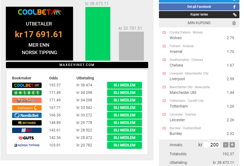Open the LeoVegas logo in table
244x166 pixels.
tap(27, 100)
